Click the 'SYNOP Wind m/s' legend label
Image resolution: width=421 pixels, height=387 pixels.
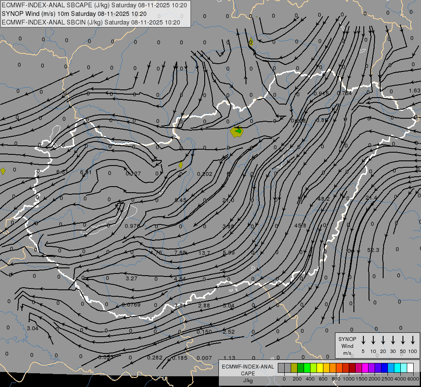347,346
